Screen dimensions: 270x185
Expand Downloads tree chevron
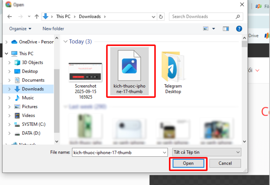pos(9,89)
